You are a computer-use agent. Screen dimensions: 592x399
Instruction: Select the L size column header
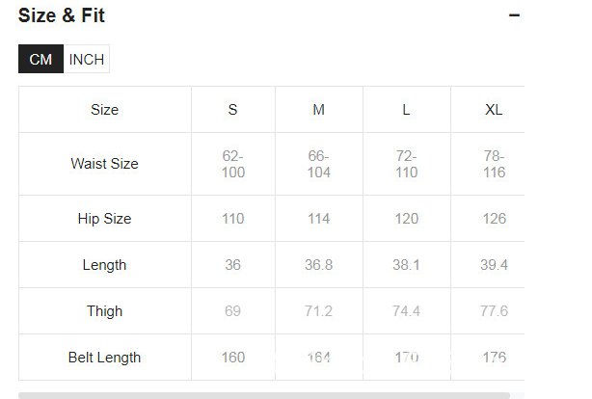pyautogui.click(x=406, y=110)
